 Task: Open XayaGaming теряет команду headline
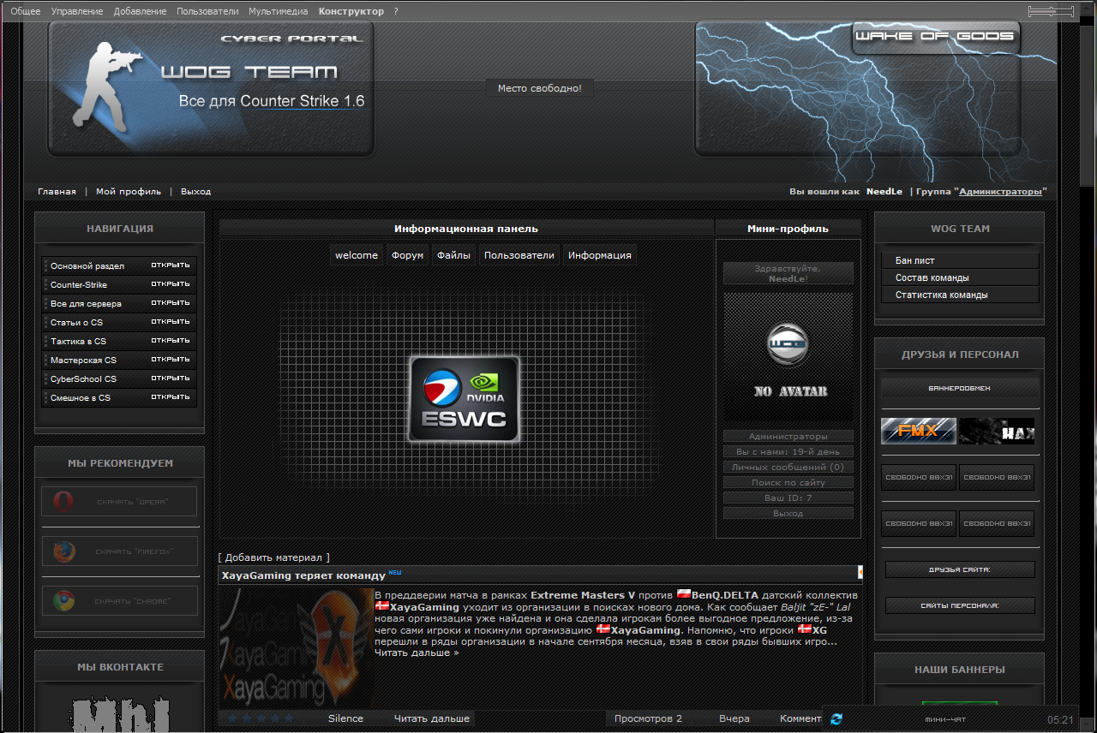tap(303, 575)
